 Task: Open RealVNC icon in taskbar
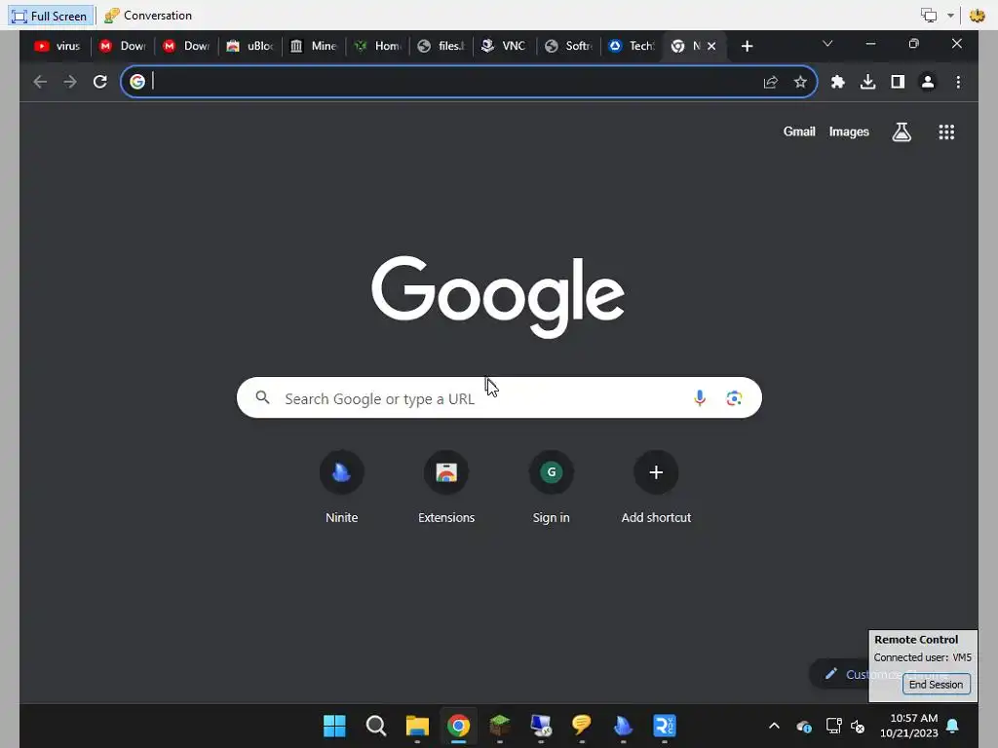click(x=665, y=726)
